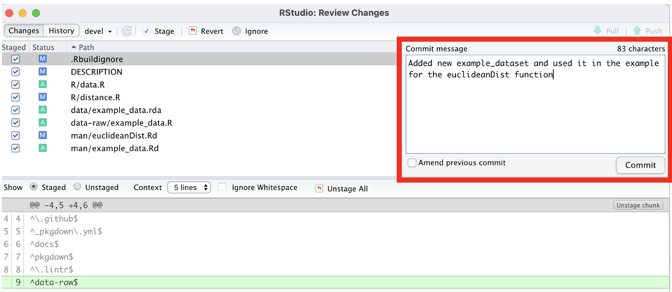Open the Context 5 lines dropdown
Viewport: 672px width, 292px height.
point(189,187)
